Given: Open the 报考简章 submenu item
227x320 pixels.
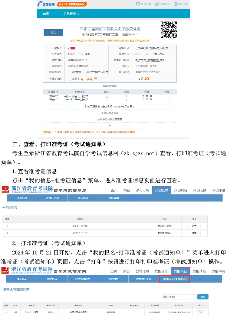Looking at the screenshot, I should pyautogui.click(x=21, y=279).
